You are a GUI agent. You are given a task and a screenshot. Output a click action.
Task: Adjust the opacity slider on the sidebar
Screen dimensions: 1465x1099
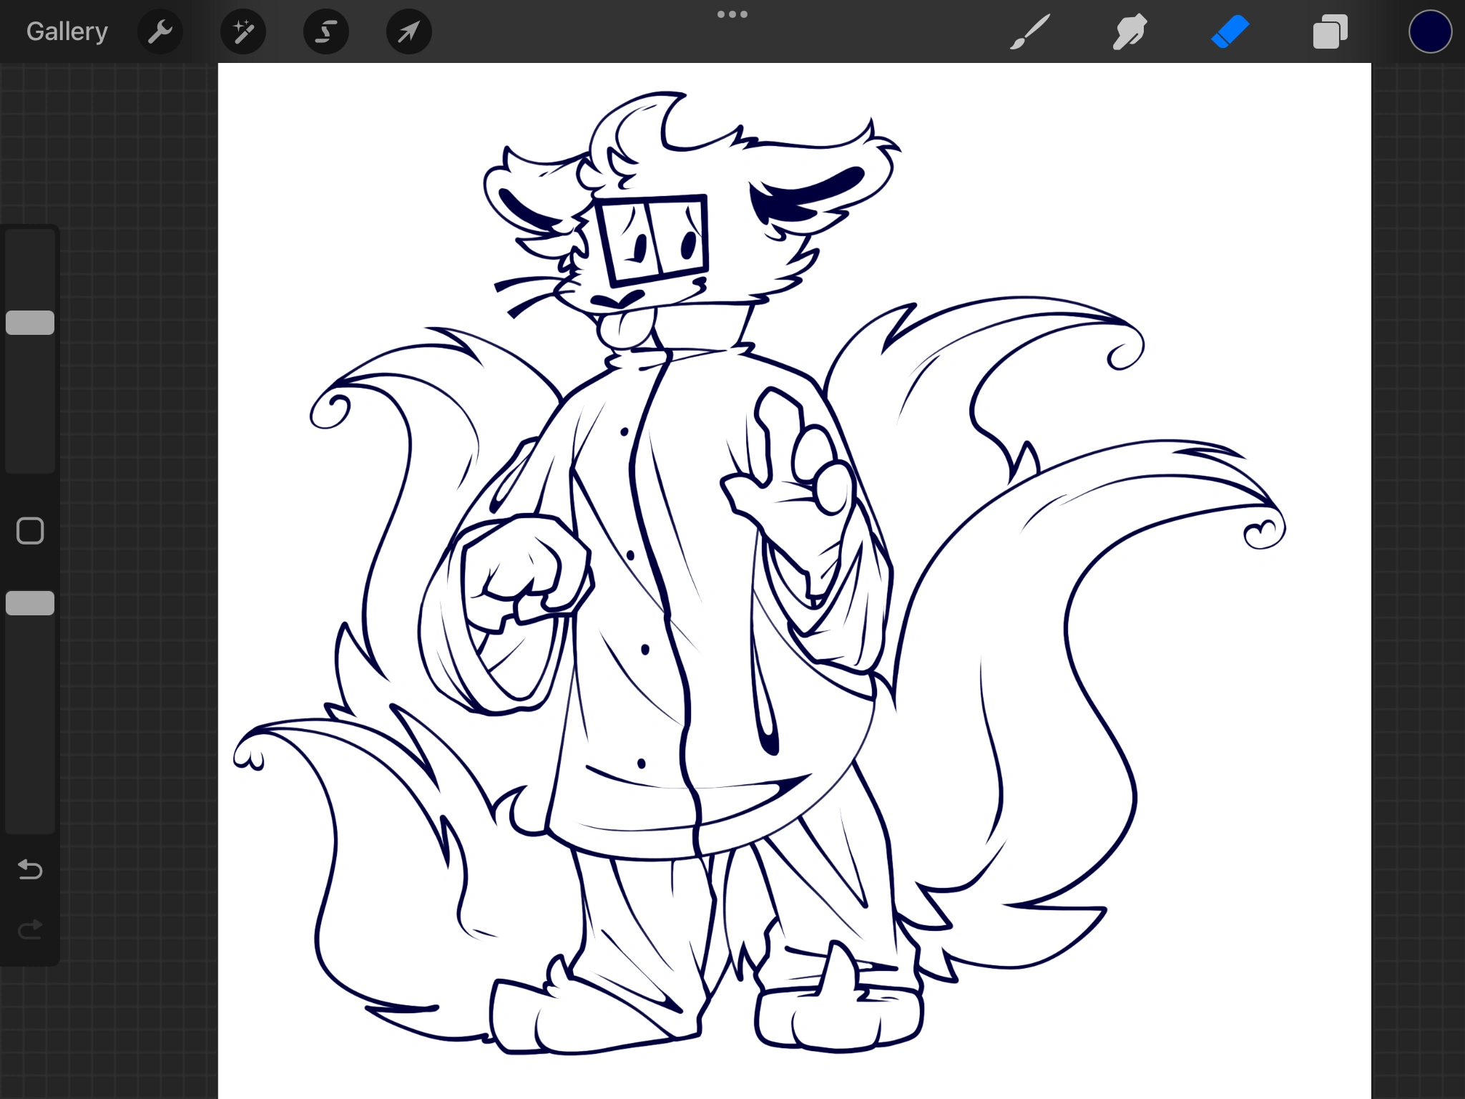tap(29, 603)
